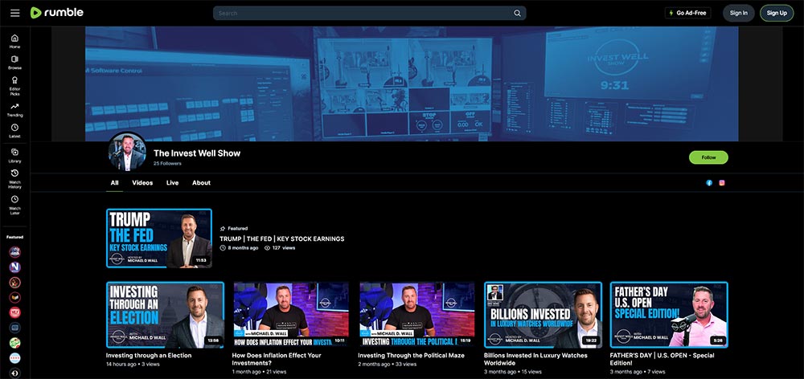Click the Go Ad-Free button
Viewport: 804px width, 379px height.
click(687, 13)
